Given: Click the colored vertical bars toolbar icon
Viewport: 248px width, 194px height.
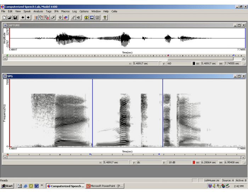Looking at the screenshot, I should pyautogui.click(x=36, y=18).
